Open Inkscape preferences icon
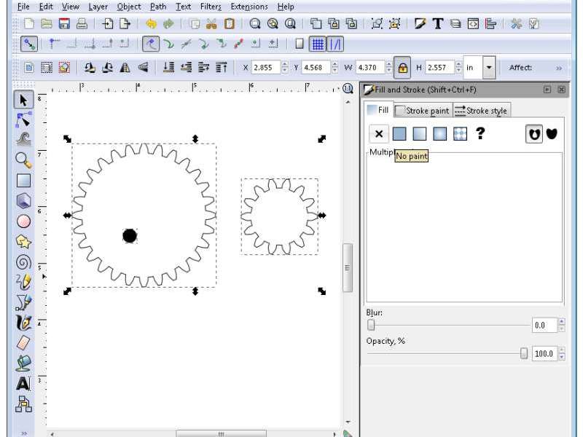Image resolution: width=583 pixels, height=437 pixels. [x=516, y=24]
